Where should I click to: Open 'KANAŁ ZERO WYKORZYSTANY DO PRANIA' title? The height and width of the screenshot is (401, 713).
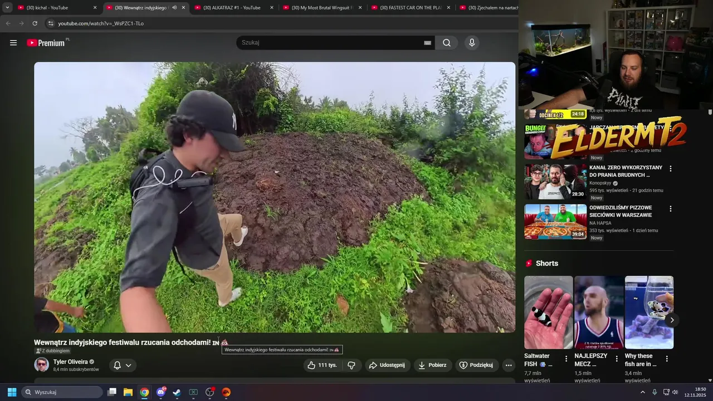[626, 171]
